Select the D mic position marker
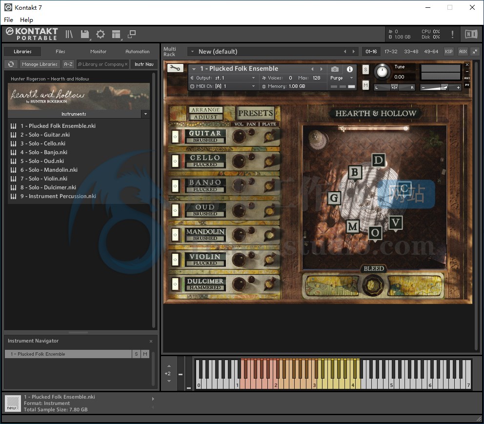The width and height of the screenshot is (484, 424). coord(379,160)
